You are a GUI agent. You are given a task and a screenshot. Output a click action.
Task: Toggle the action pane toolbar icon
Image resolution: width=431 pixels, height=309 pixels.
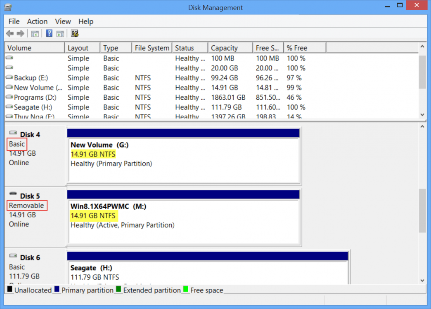(60, 33)
